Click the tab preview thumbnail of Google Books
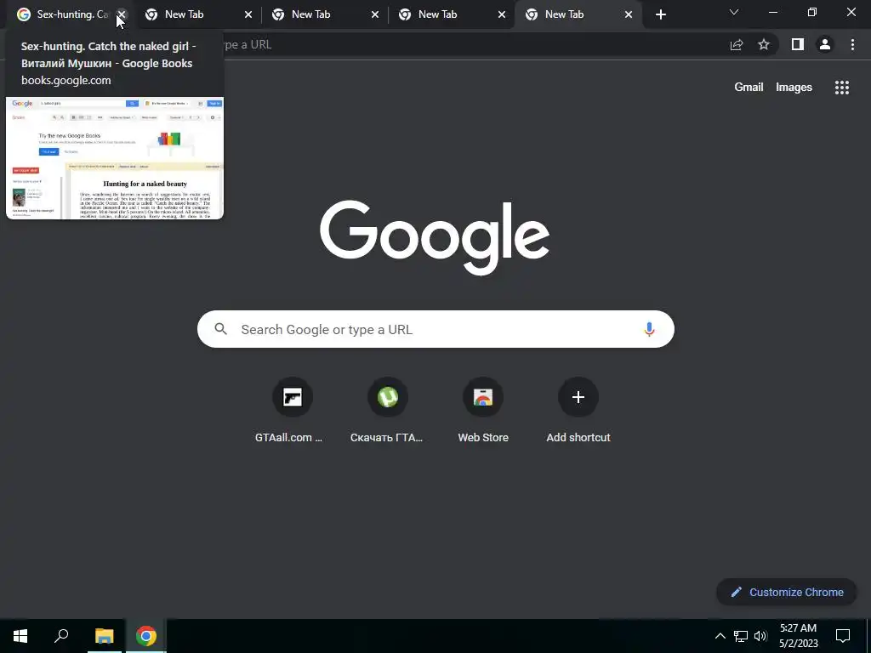 coord(115,158)
